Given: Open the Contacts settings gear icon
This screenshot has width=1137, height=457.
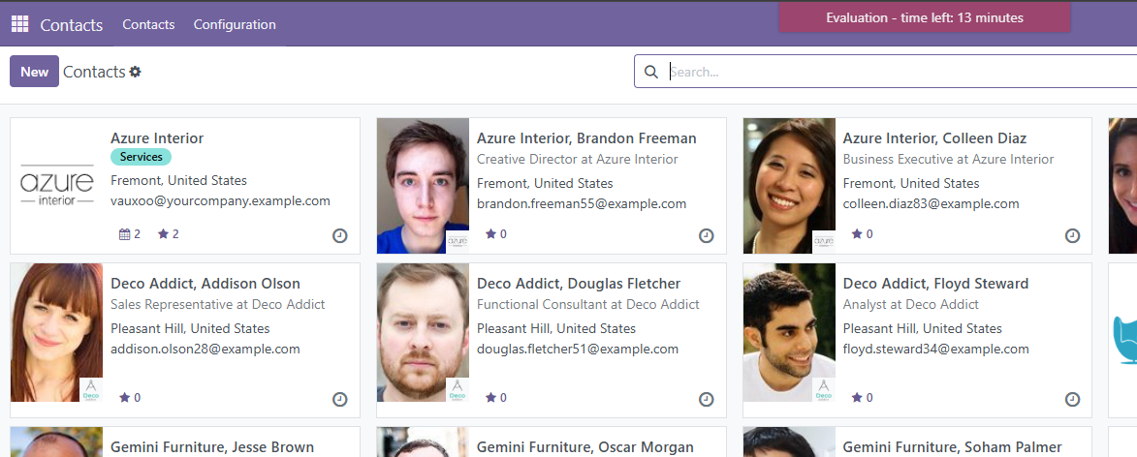Looking at the screenshot, I should click(135, 72).
